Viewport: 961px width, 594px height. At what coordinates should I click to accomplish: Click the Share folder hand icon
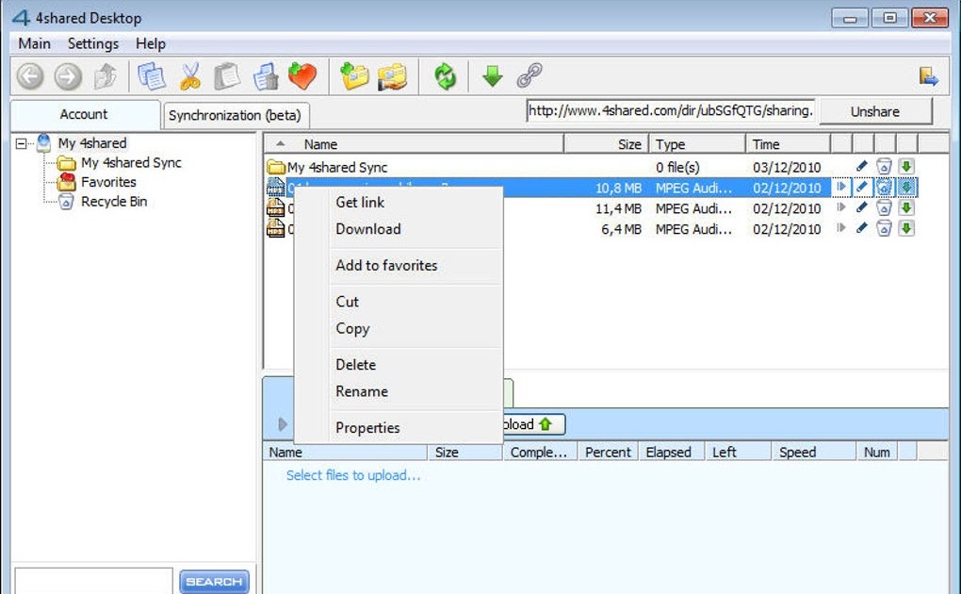(392, 76)
